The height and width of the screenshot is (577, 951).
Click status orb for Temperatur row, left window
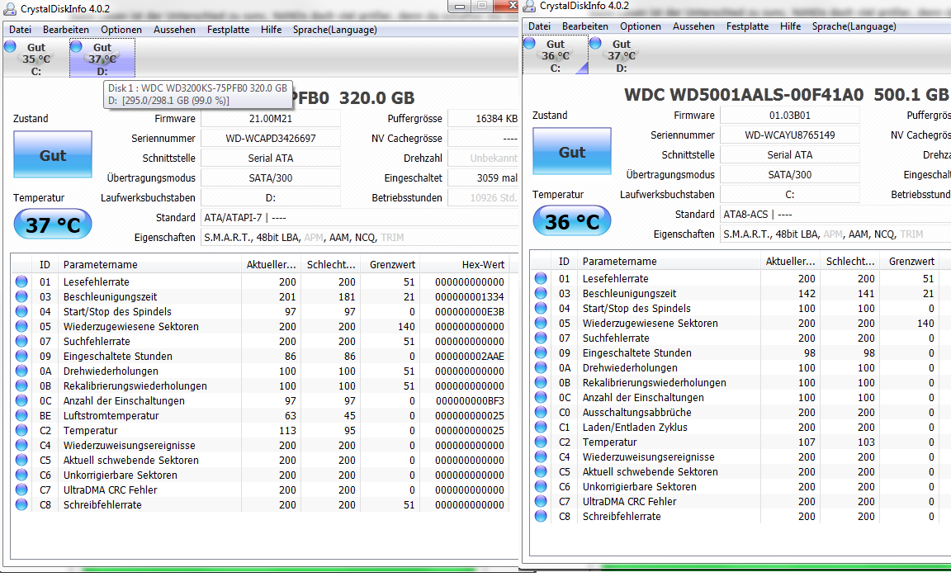pyautogui.click(x=21, y=430)
